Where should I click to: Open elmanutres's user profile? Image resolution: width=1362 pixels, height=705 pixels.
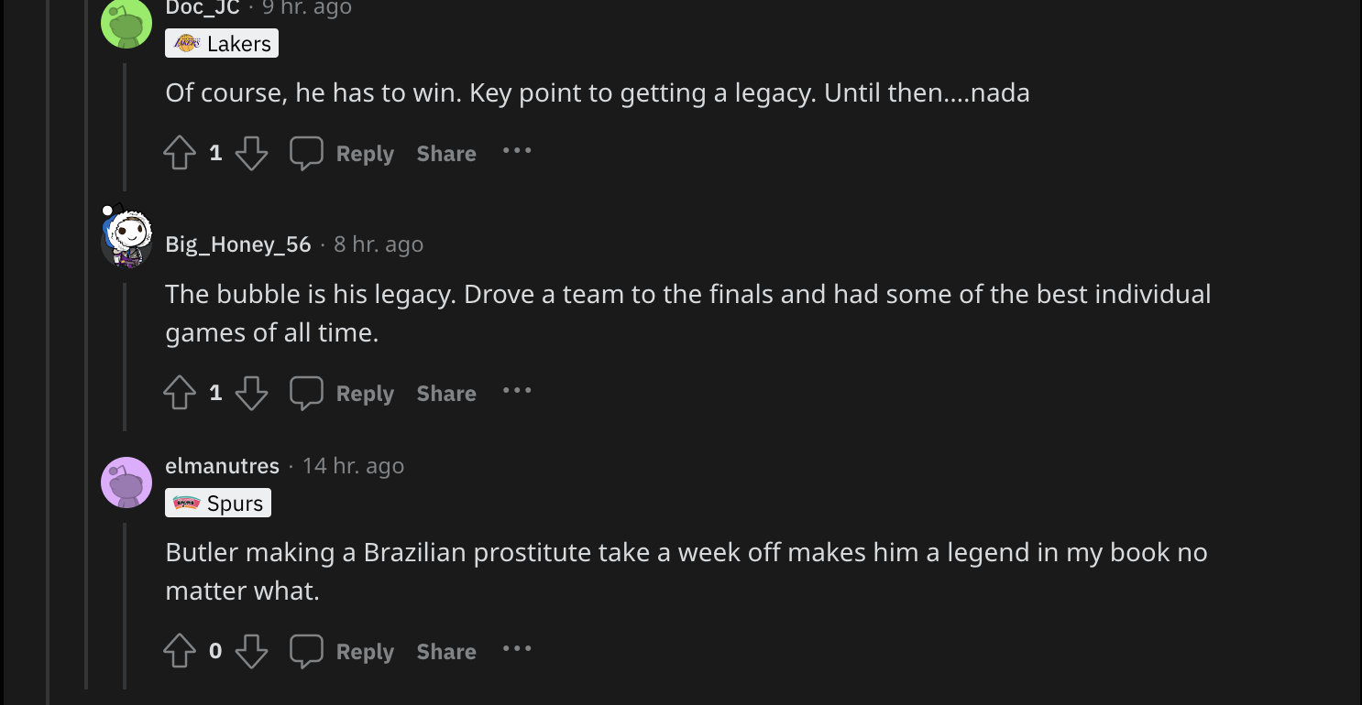(222, 466)
